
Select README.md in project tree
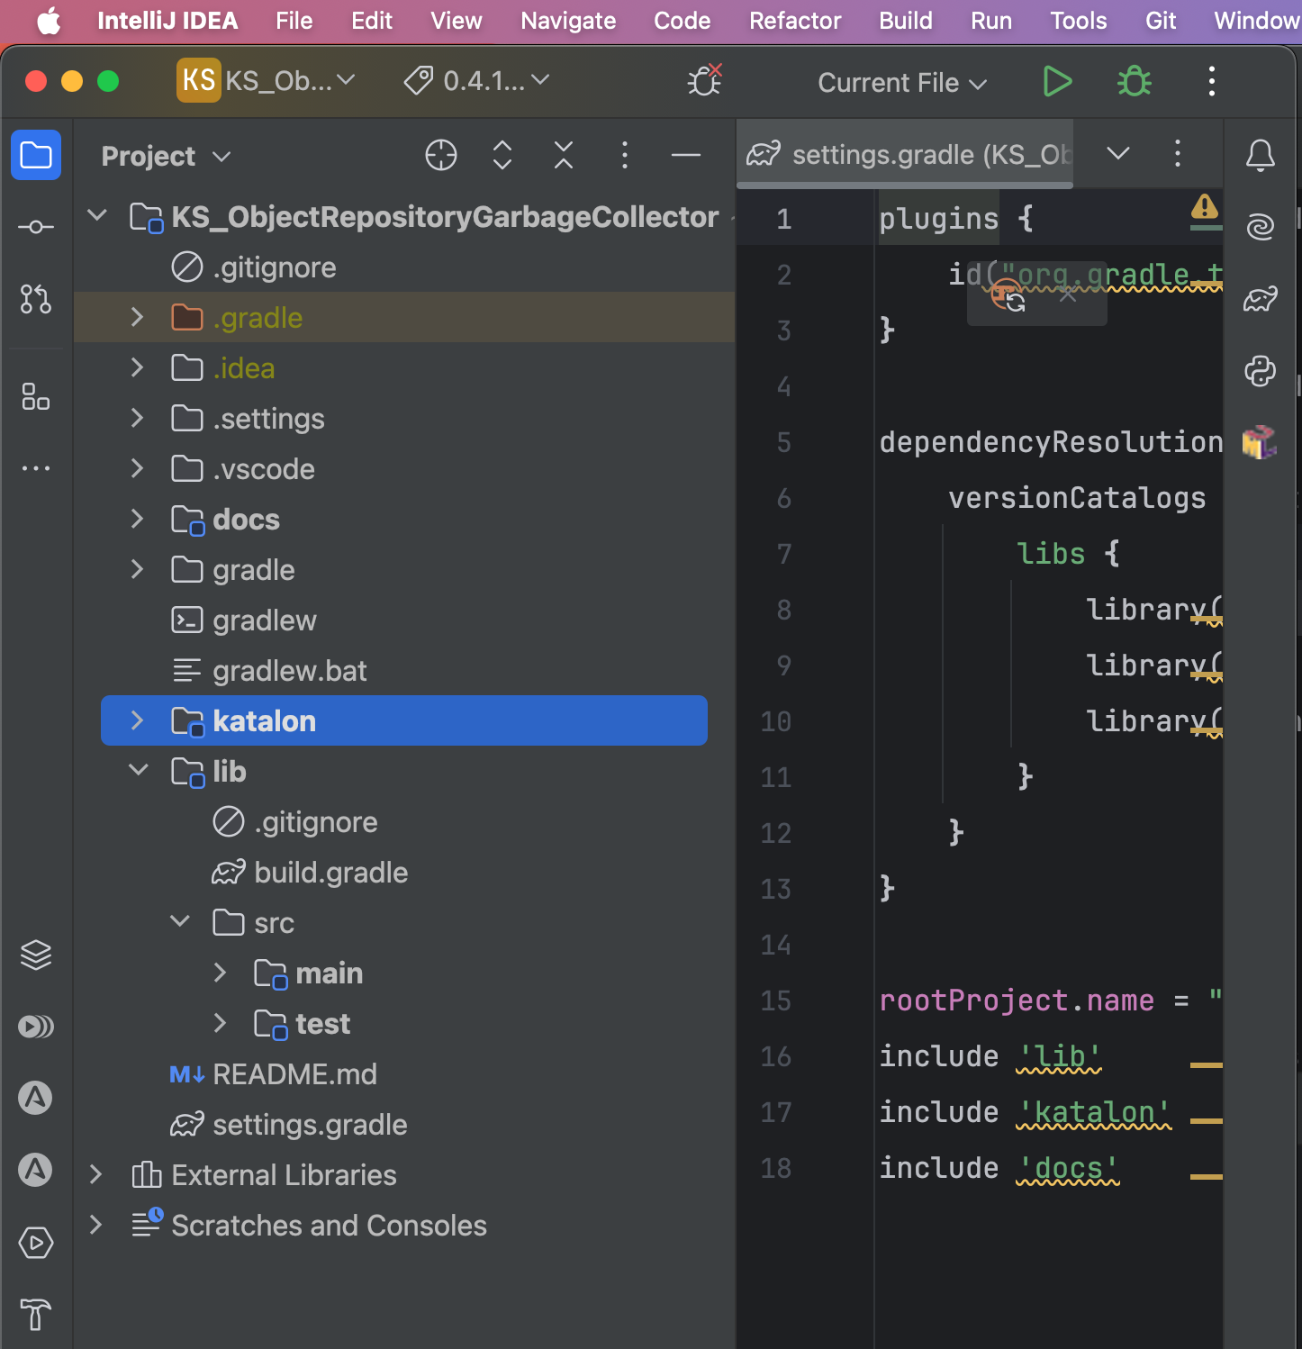point(294,1073)
